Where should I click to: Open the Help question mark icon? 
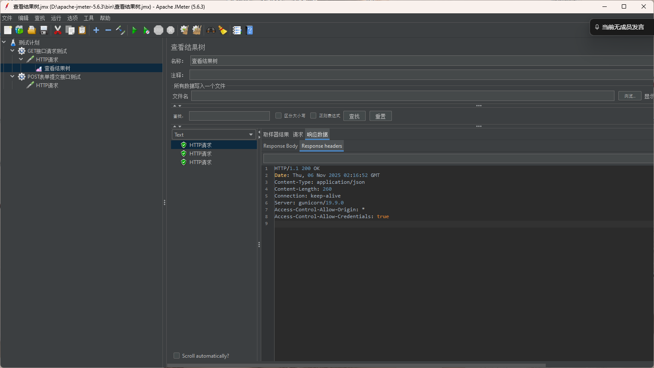click(249, 30)
